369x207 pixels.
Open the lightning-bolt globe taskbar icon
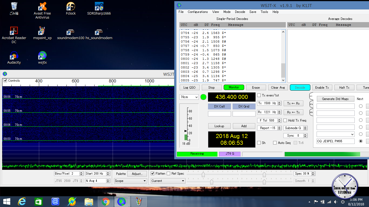[x=72, y=201]
